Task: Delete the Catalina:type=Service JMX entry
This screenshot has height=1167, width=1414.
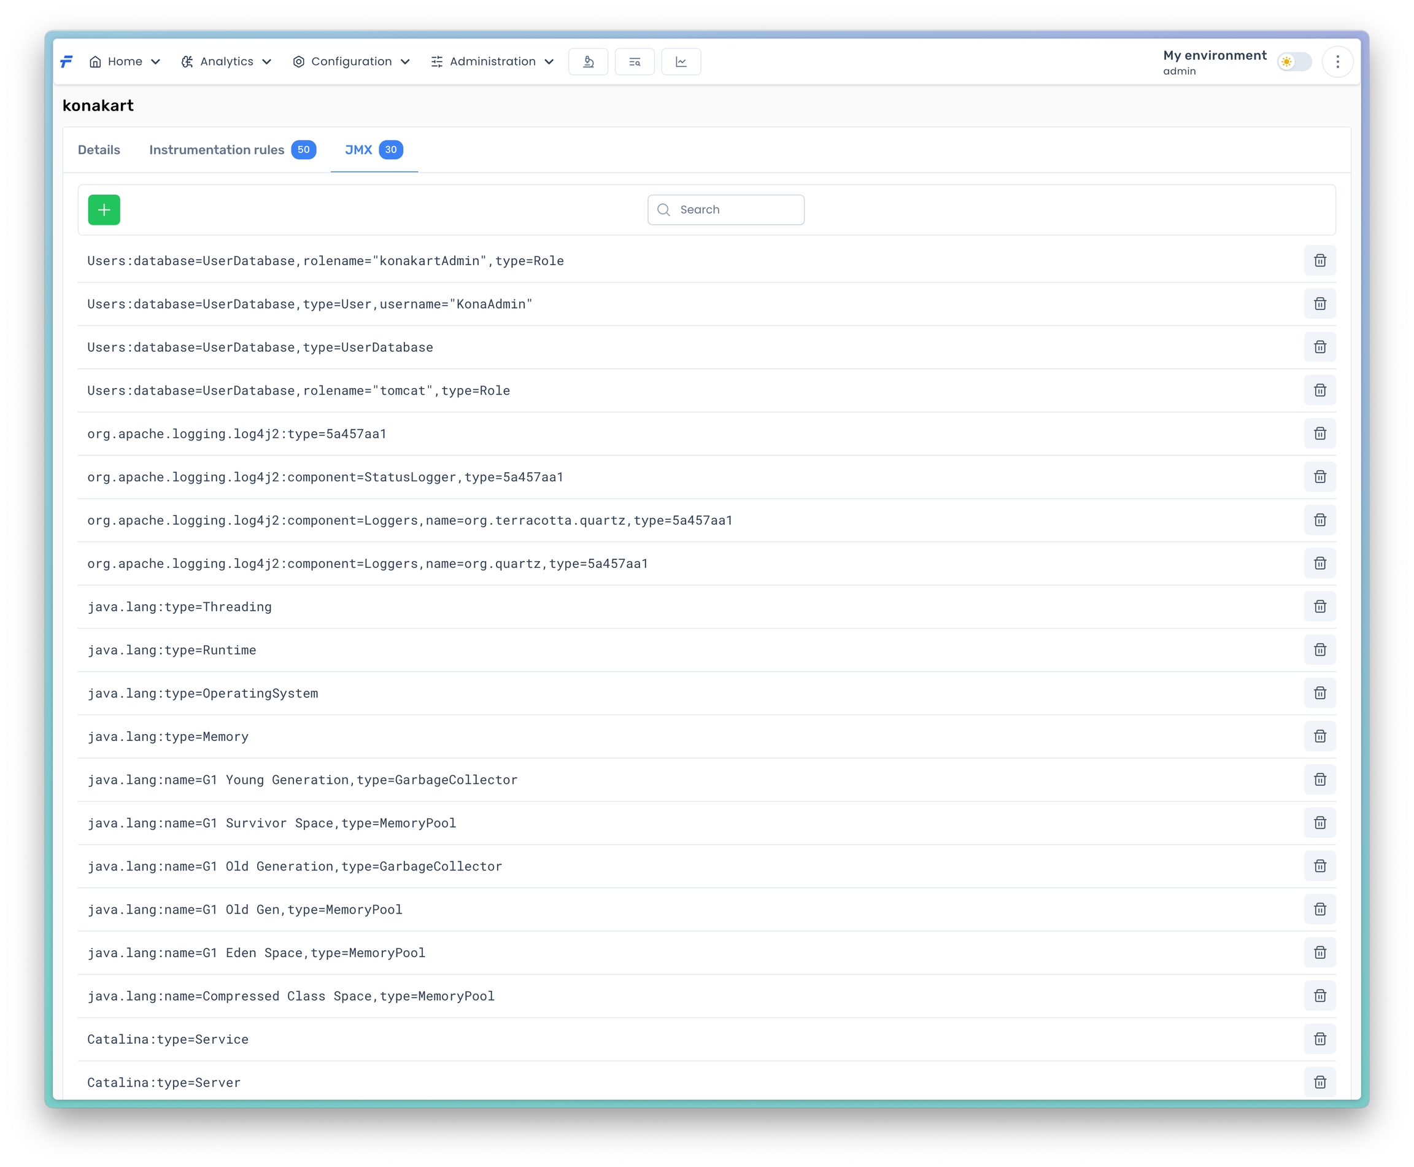Action: coord(1319,1039)
